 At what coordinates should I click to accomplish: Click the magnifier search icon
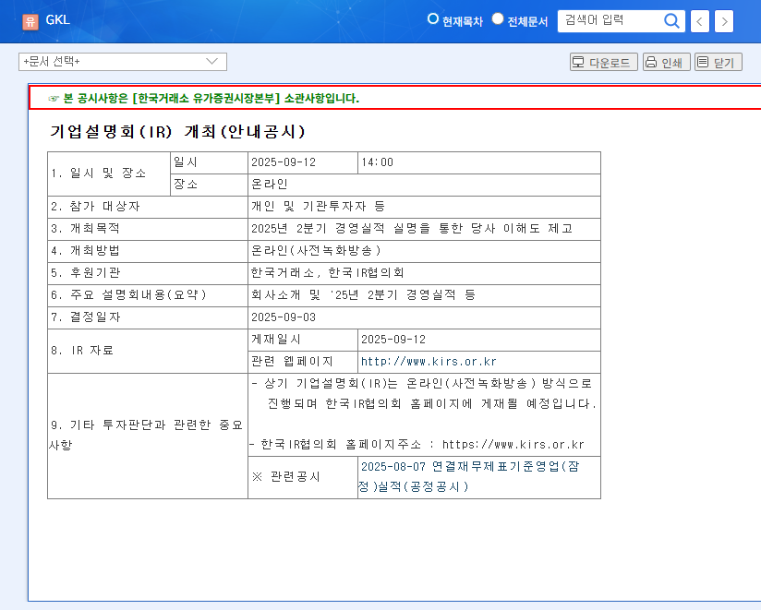coord(671,20)
